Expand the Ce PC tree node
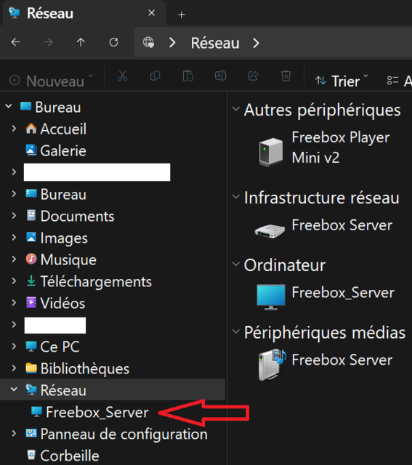Screen dimensions: 412x465 click(x=14, y=346)
